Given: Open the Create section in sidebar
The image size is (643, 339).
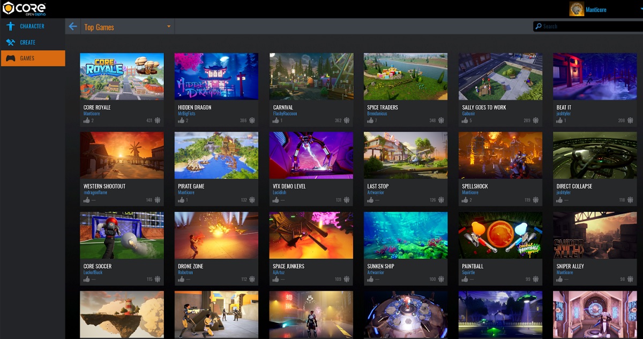Looking at the screenshot, I should point(33,42).
